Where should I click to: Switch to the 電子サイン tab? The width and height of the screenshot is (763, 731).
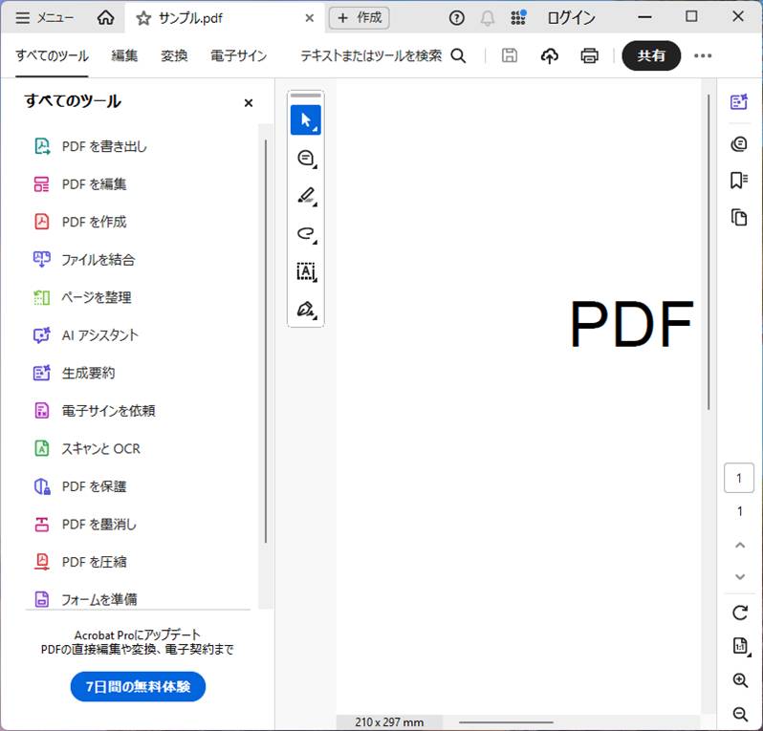[238, 56]
